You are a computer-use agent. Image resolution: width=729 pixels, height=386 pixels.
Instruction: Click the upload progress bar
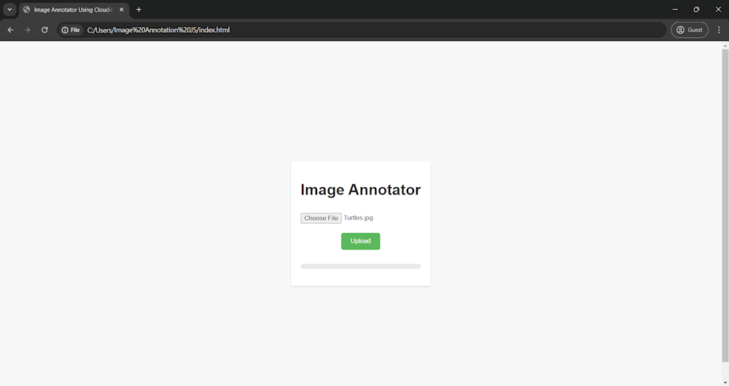[x=360, y=267]
